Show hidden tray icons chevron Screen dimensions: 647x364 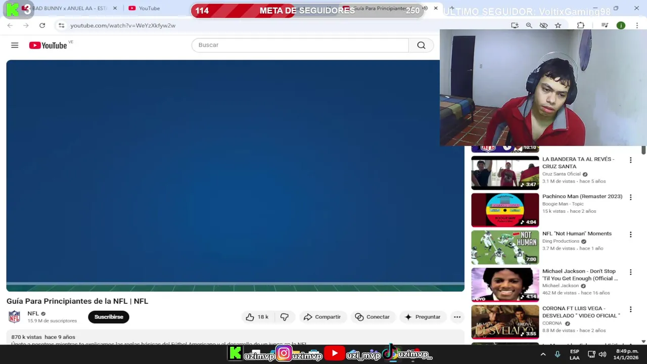(x=543, y=354)
